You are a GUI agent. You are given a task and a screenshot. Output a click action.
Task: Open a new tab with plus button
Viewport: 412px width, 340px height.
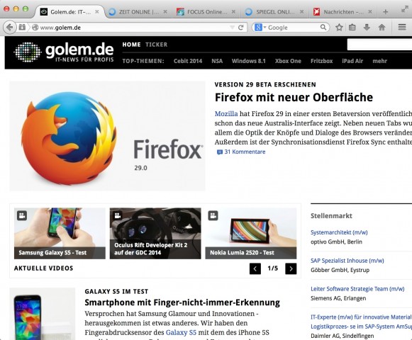(386, 12)
